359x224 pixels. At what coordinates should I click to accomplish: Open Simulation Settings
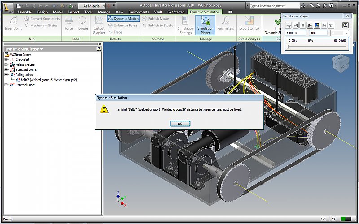(186, 26)
